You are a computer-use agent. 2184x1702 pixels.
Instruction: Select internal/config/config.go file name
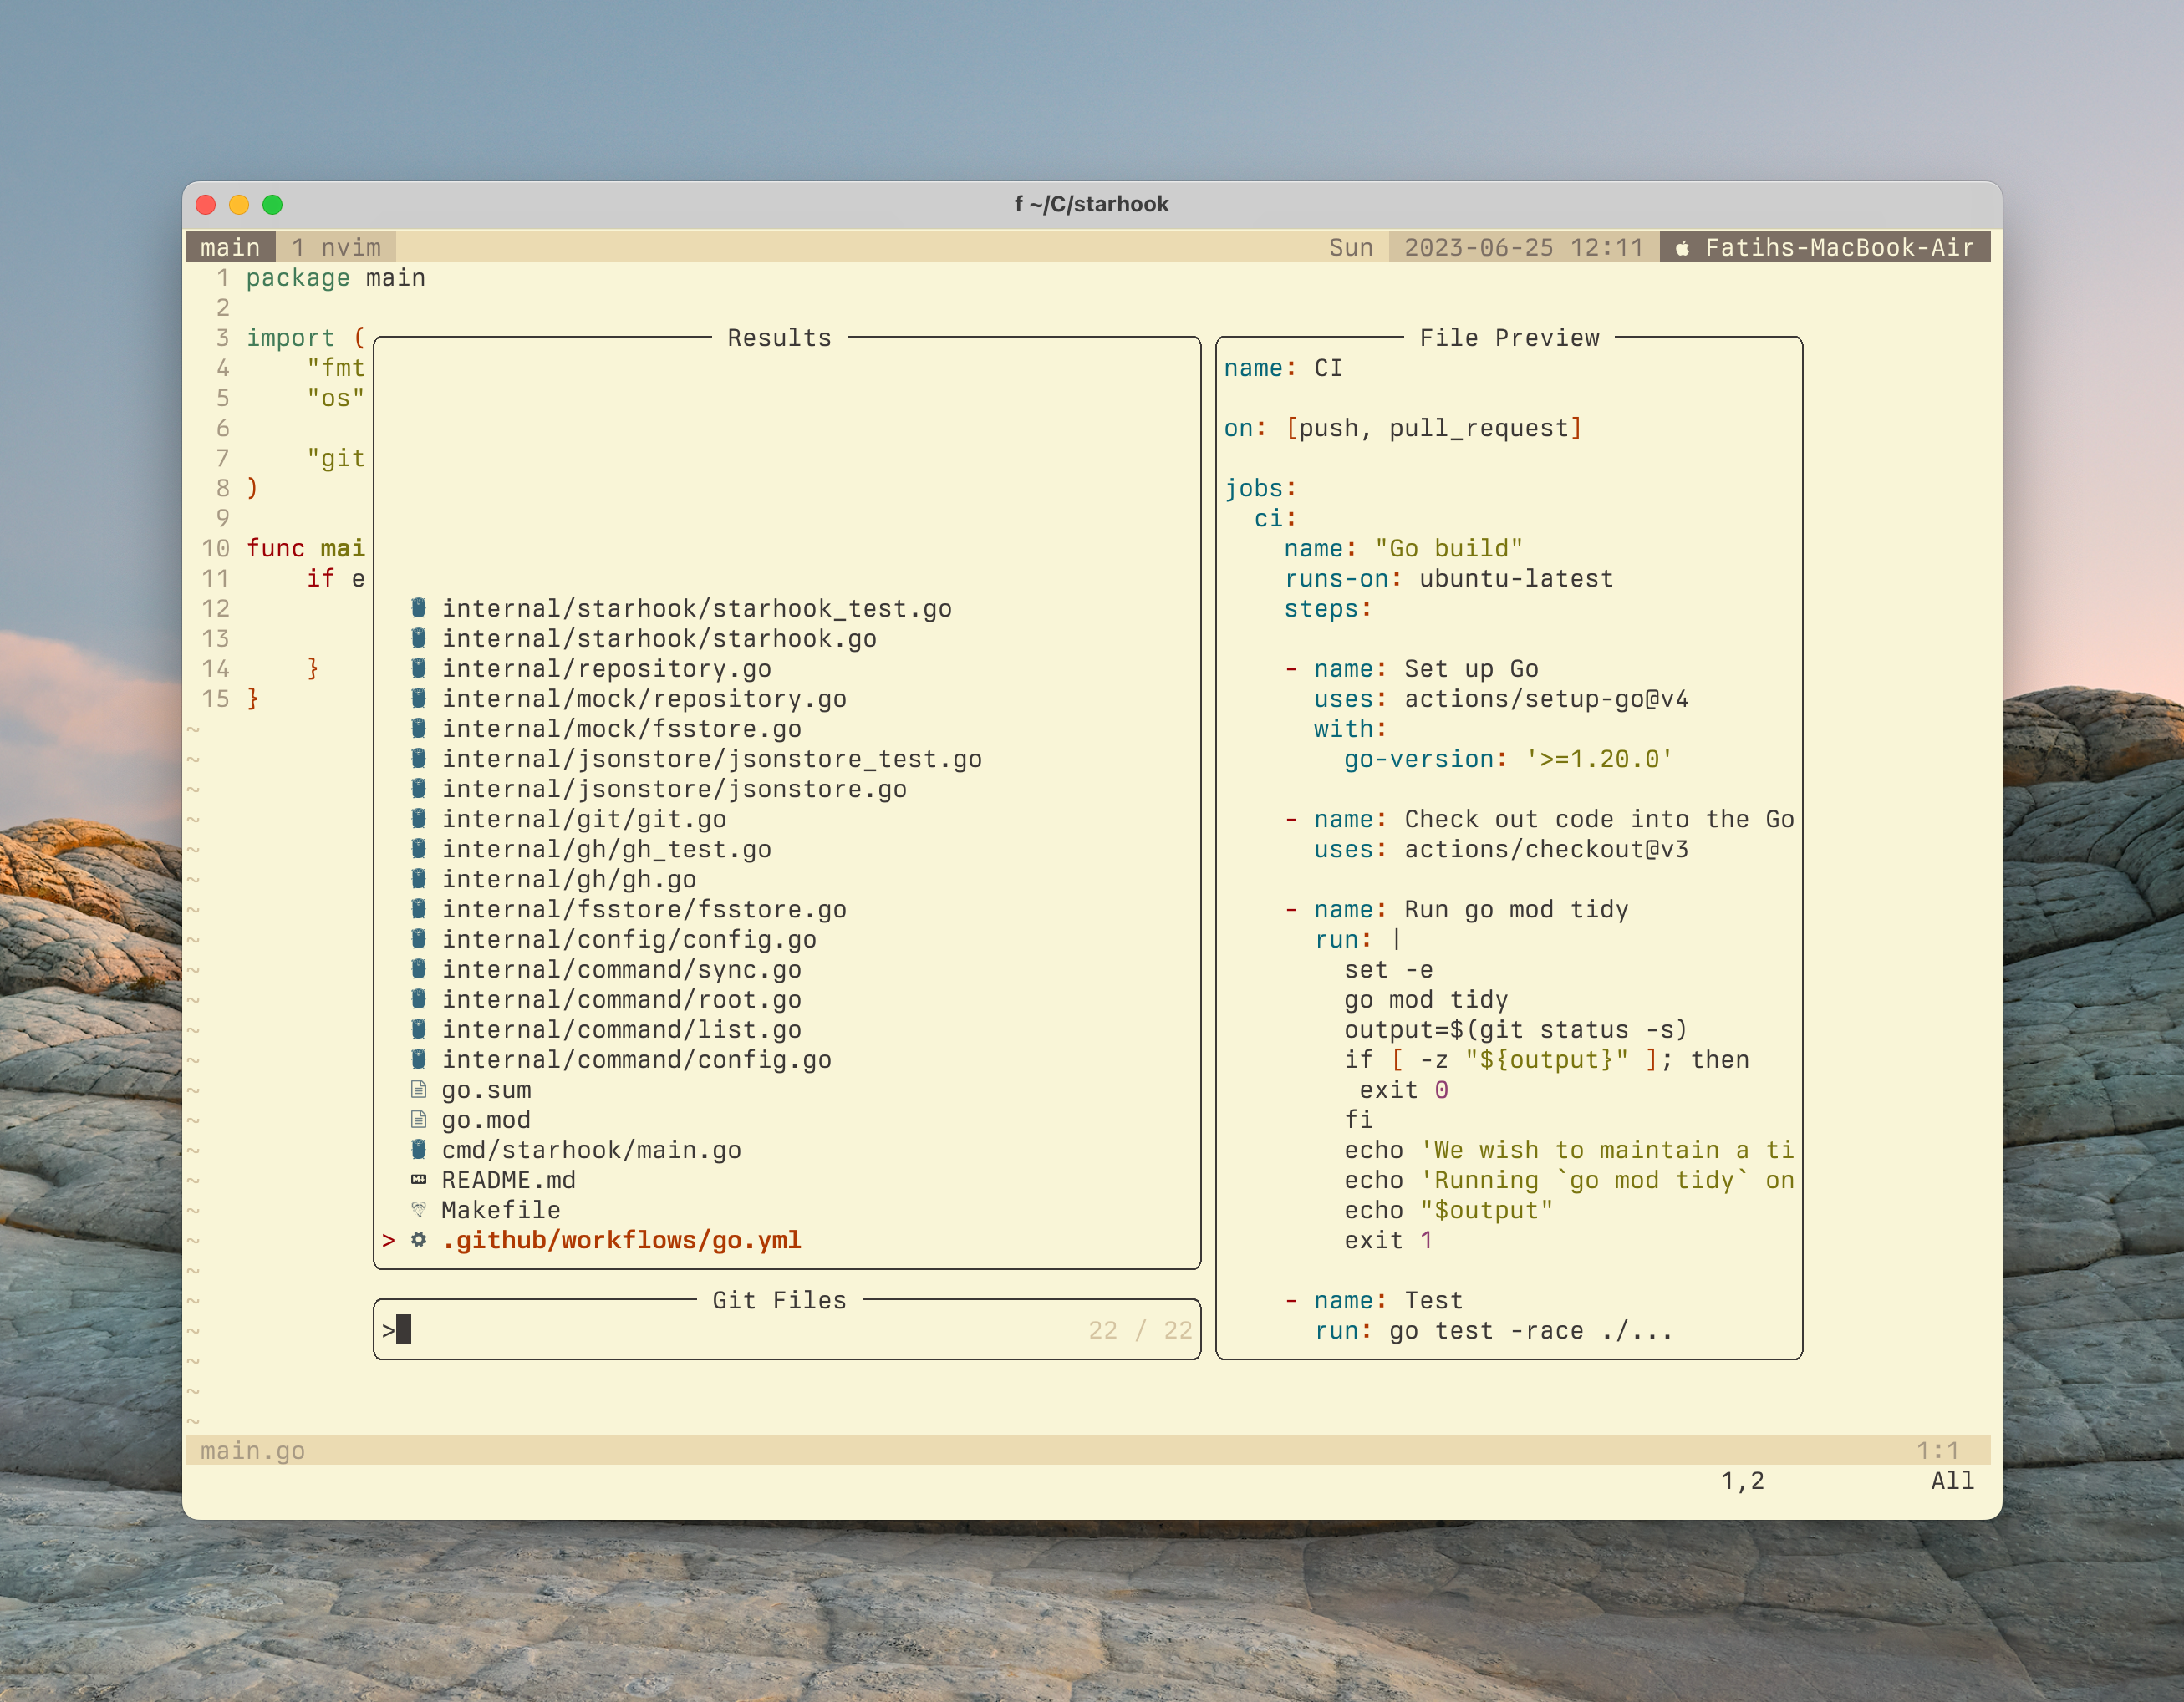(x=629, y=937)
